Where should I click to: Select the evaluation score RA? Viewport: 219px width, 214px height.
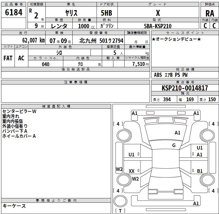(x=210, y=13)
